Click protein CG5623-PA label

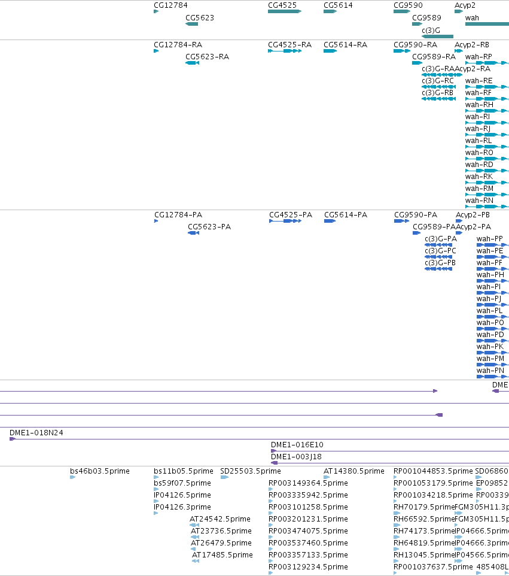click(x=209, y=227)
